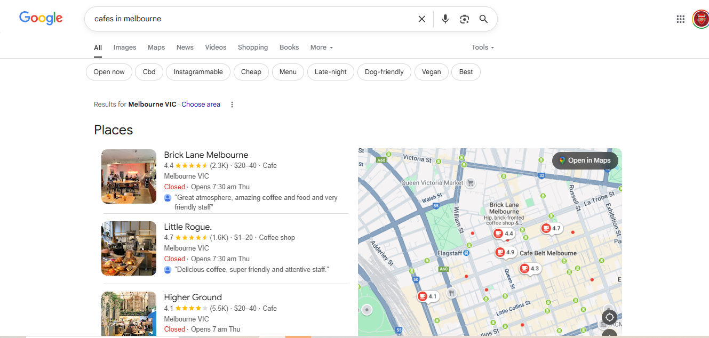Enable the Open now filter chip
The height and width of the screenshot is (338, 709).
click(109, 71)
